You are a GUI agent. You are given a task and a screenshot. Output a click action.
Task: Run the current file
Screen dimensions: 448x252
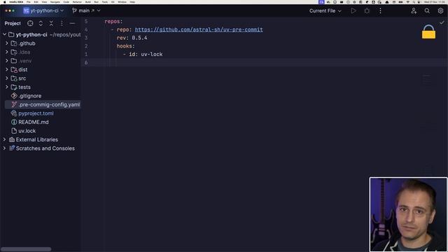[x=353, y=11]
